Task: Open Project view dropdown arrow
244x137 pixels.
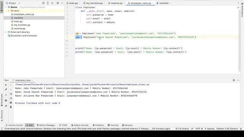Action: (19, 3)
